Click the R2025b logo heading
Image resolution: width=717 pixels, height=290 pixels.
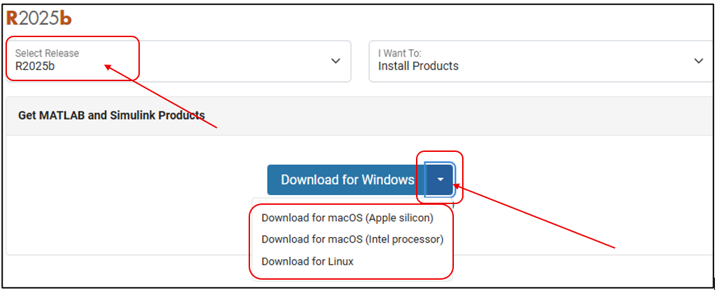(x=39, y=19)
